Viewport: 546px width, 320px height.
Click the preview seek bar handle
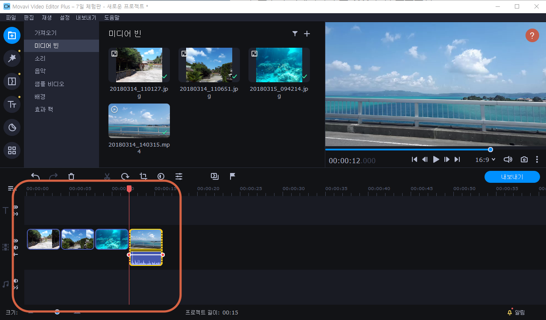(490, 150)
